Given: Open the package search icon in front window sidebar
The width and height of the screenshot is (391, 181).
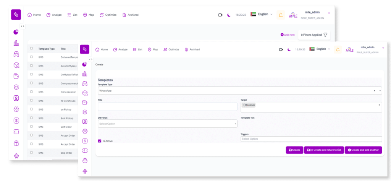Looking at the screenshot, I should [85, 93].
